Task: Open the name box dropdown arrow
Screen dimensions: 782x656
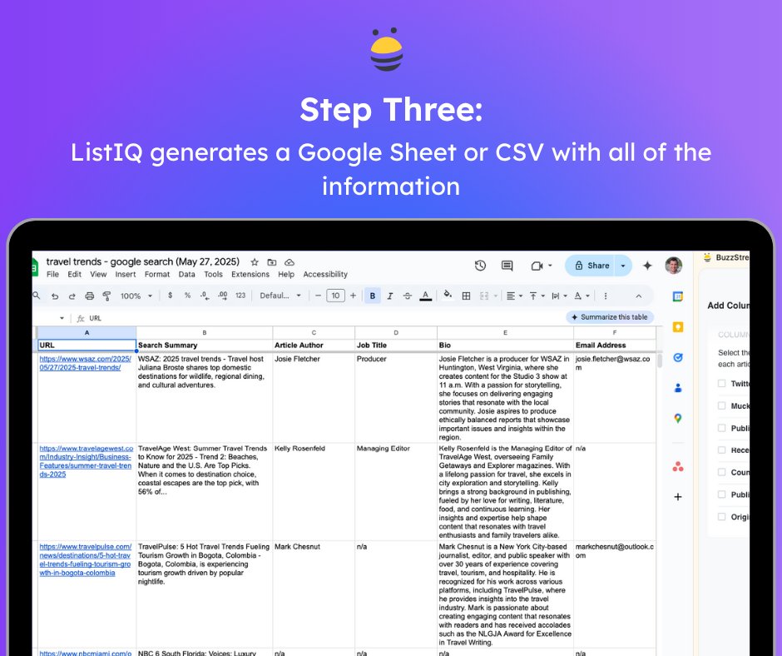Action: (x=62, y=318)
